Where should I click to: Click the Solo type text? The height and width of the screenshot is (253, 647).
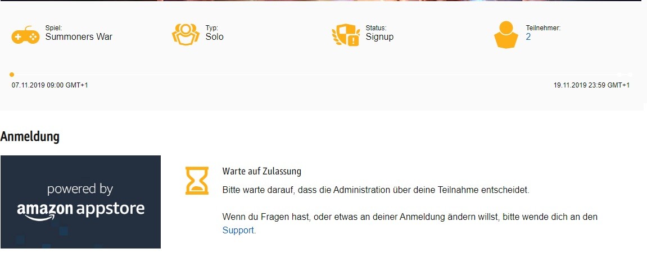[x=215, y=36]
